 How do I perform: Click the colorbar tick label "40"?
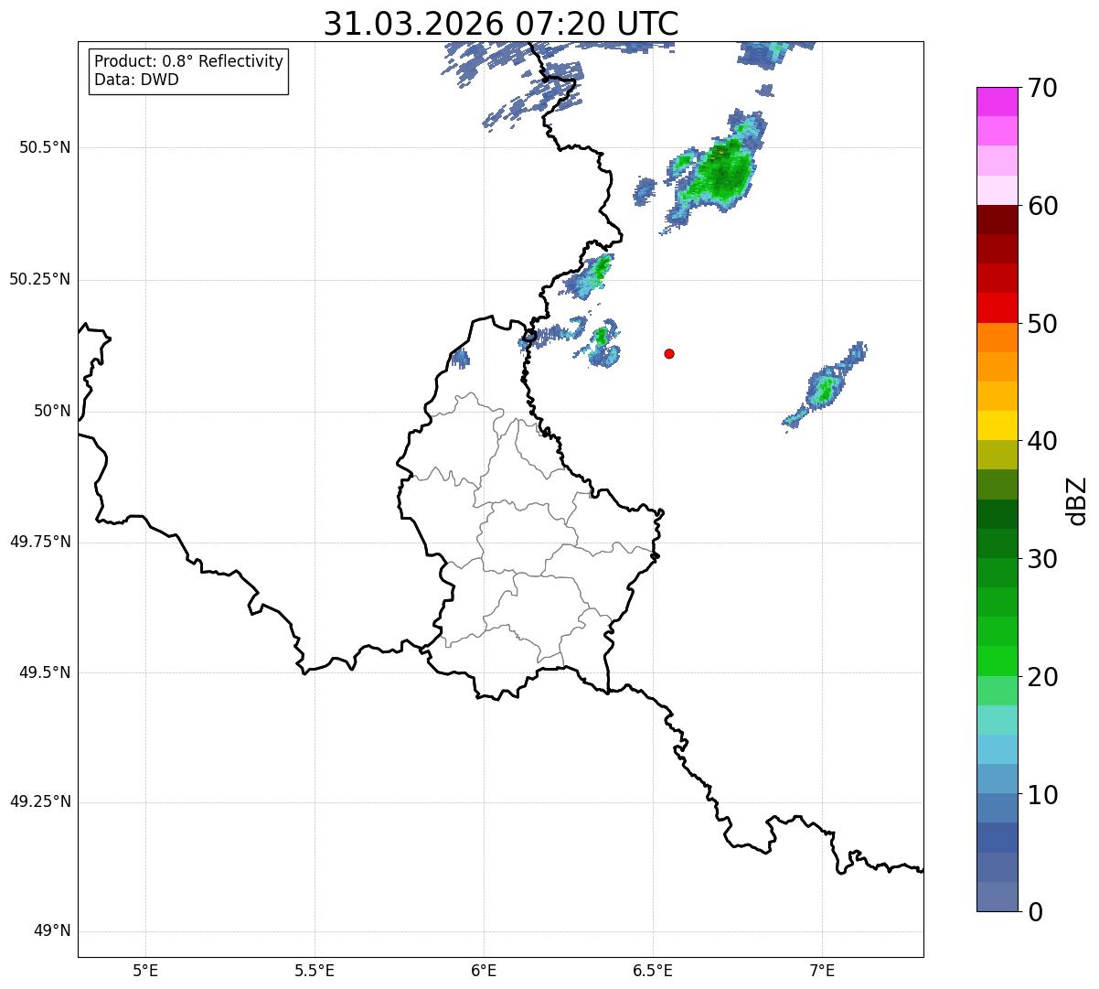click(1042, 441)
